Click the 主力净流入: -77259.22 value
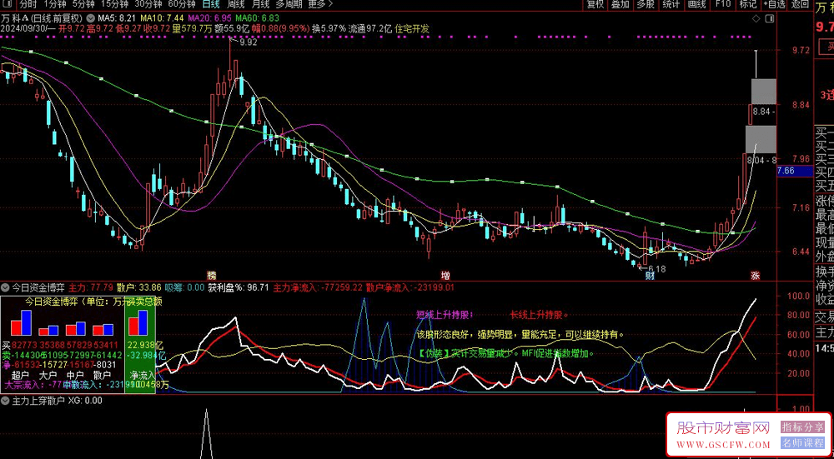This screenshot has height=459, width=834. (318, 287)
